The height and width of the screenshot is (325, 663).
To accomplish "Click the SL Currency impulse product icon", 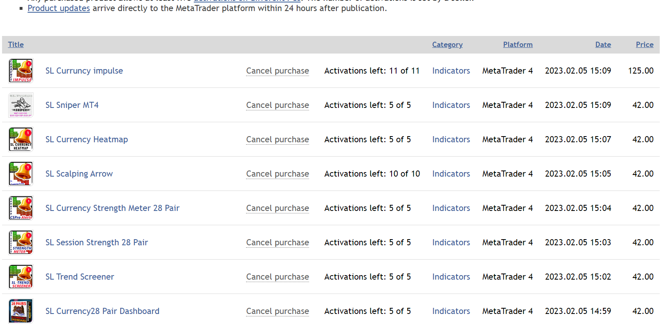I will coord(21,71).
